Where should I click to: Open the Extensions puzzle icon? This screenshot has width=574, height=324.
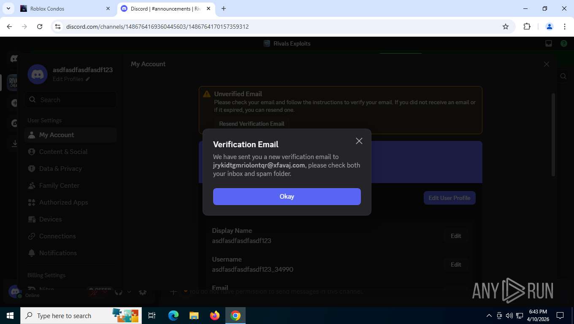click(527, 27)
